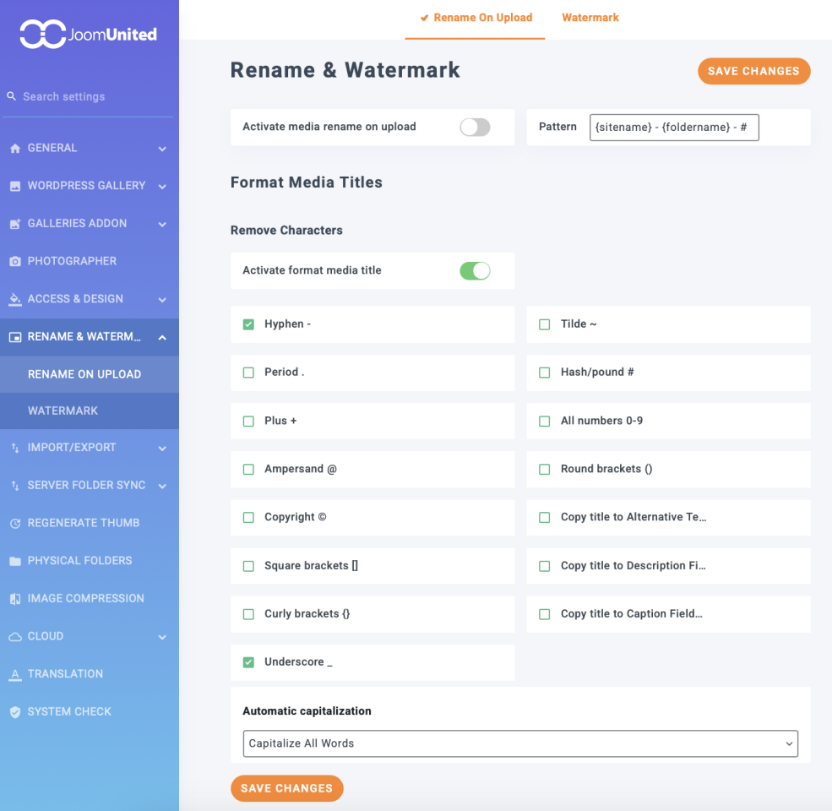The image size is (832, 811).
Task: Check the All numbers 0-9 checkbox
Action: pos(545,421)
